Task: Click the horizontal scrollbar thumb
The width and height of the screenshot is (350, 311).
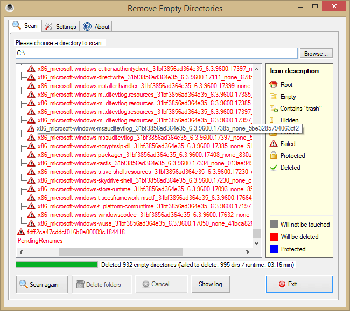Action: click(x=121, y=252)
